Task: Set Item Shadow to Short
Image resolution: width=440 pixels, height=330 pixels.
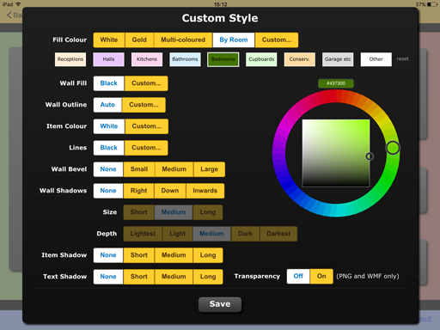Action: tap(139, 255)
